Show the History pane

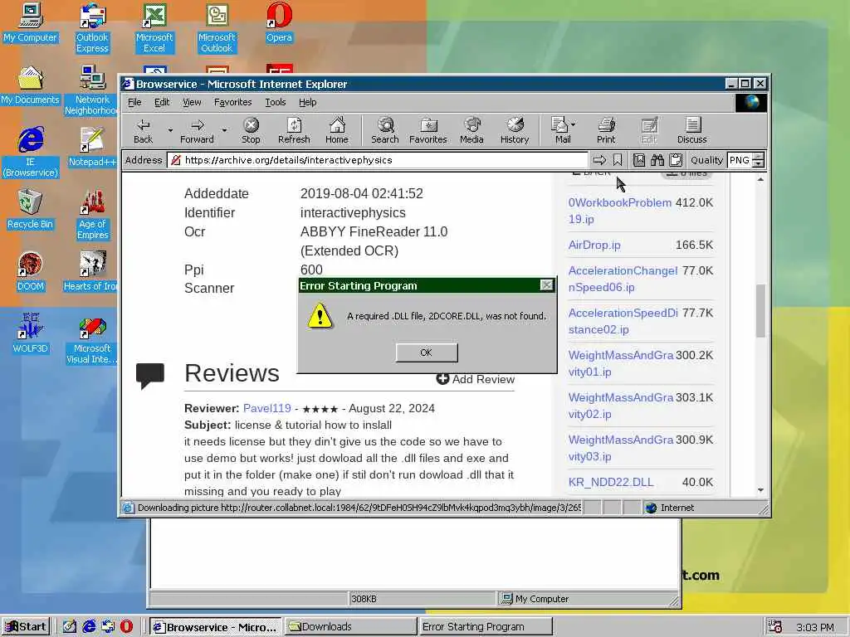pyautogui.click(x=515, y=130)
